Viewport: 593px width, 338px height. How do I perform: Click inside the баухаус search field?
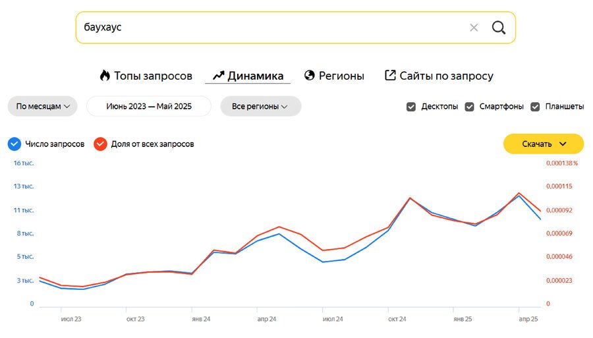(264, 28)
